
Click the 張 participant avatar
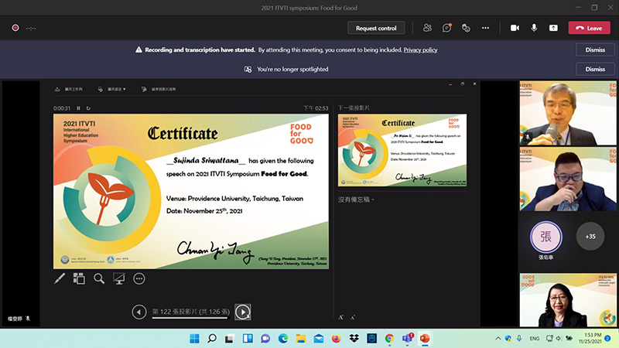tap(546, 237)
